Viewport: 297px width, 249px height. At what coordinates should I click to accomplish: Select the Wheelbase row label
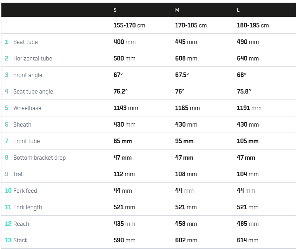(27, 108)
